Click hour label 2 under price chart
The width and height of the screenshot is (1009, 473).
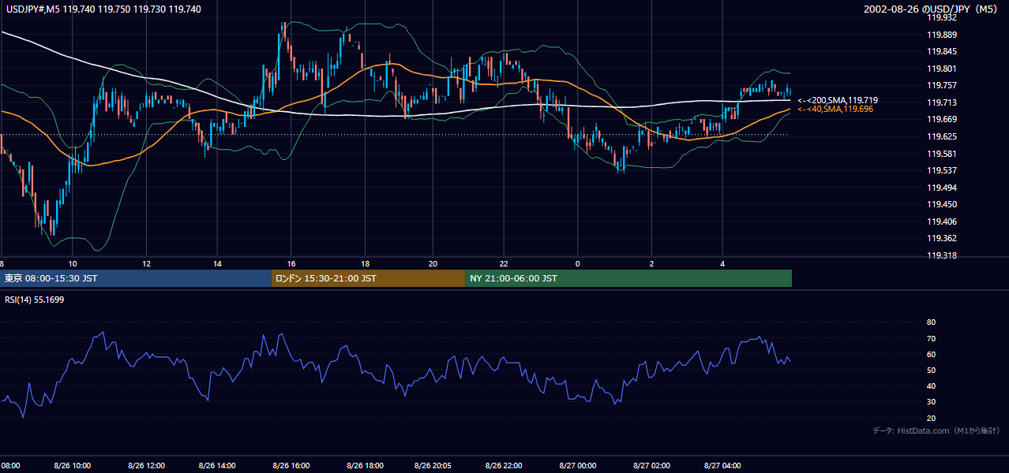point(651,263)
